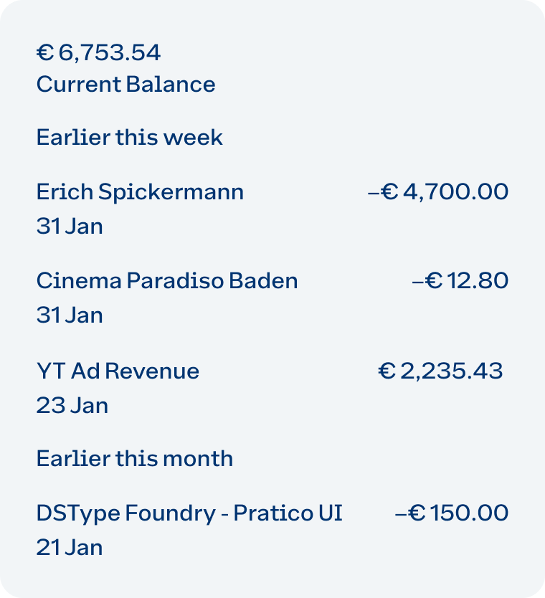Click the word Baden in the transaction name

click(263, 280)
